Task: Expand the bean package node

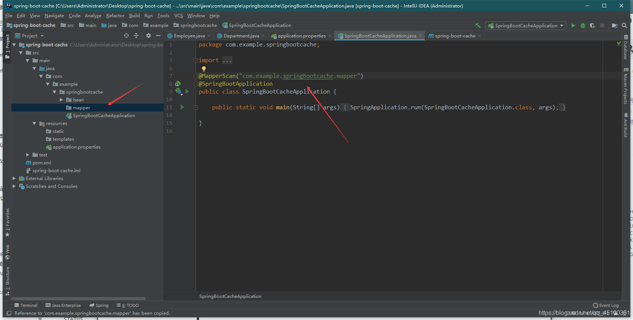Action: [x=61, y=100]
